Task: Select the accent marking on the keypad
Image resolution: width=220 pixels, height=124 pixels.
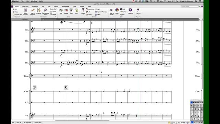Action: pyautogui.click(x=195, y=106)
